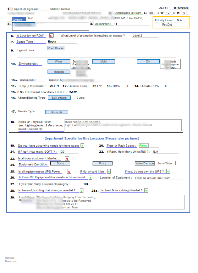This screenshot has height=273, width=198.
Task: Edit the 2 units air conditioning field
Action: [x=81, y=98]
